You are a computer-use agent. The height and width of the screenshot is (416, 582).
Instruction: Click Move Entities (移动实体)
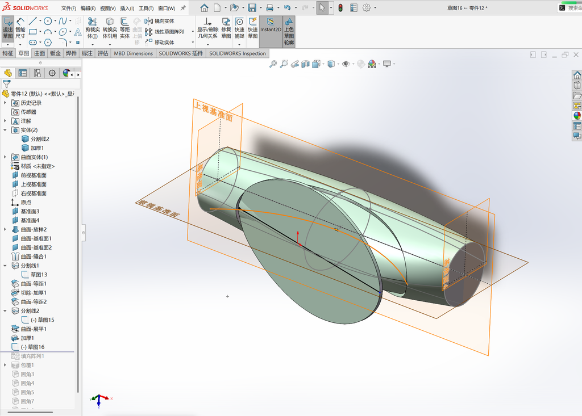[x=160, y=42]
